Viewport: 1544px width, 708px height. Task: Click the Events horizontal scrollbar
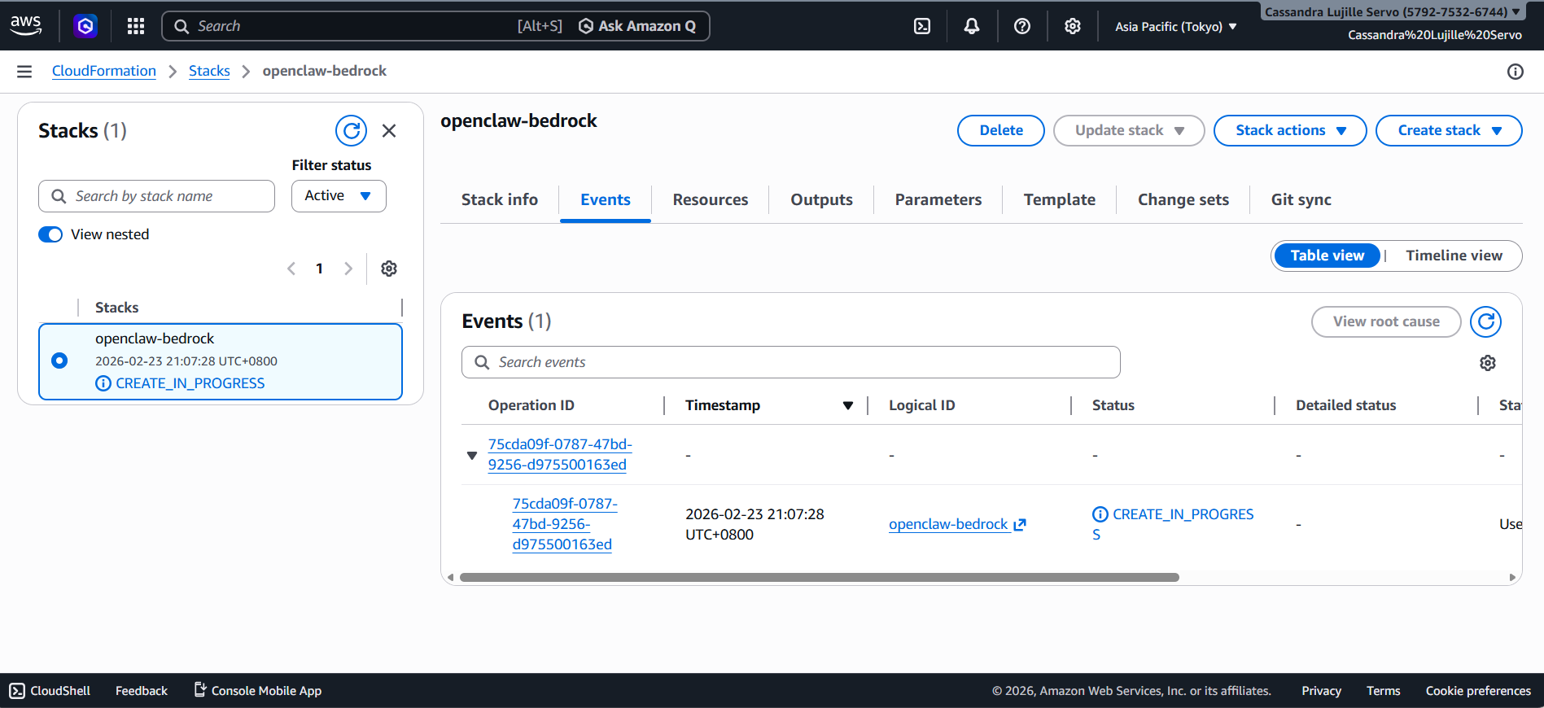point(819,577)
